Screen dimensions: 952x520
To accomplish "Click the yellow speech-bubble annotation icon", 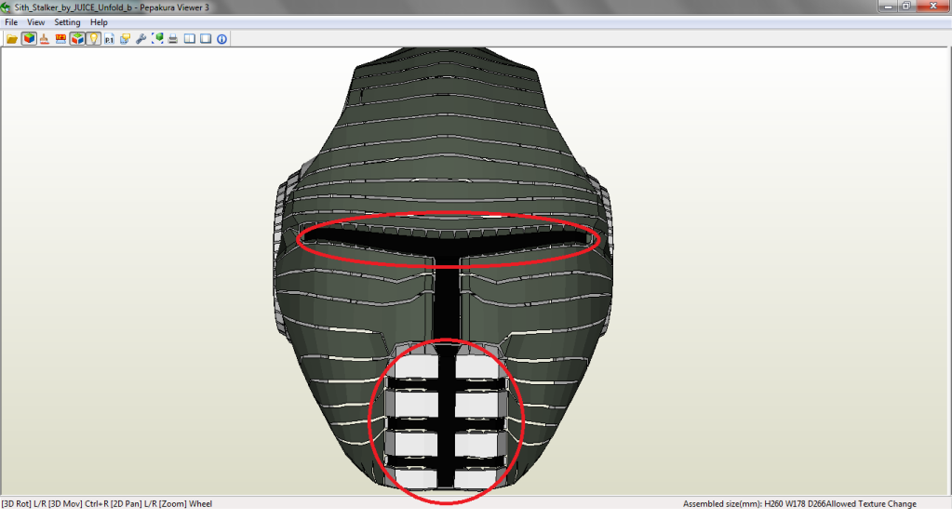I will 125,39.
